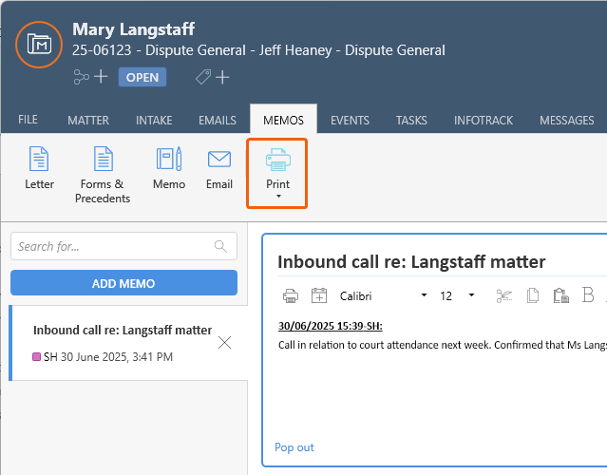Switch to the MATTER tab
The width and height of the screenshot is (607, 475).
click(x=88, y=121)
